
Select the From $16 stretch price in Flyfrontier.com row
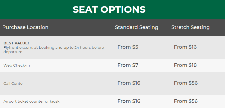pyautogui.click(x=185, y=47)
